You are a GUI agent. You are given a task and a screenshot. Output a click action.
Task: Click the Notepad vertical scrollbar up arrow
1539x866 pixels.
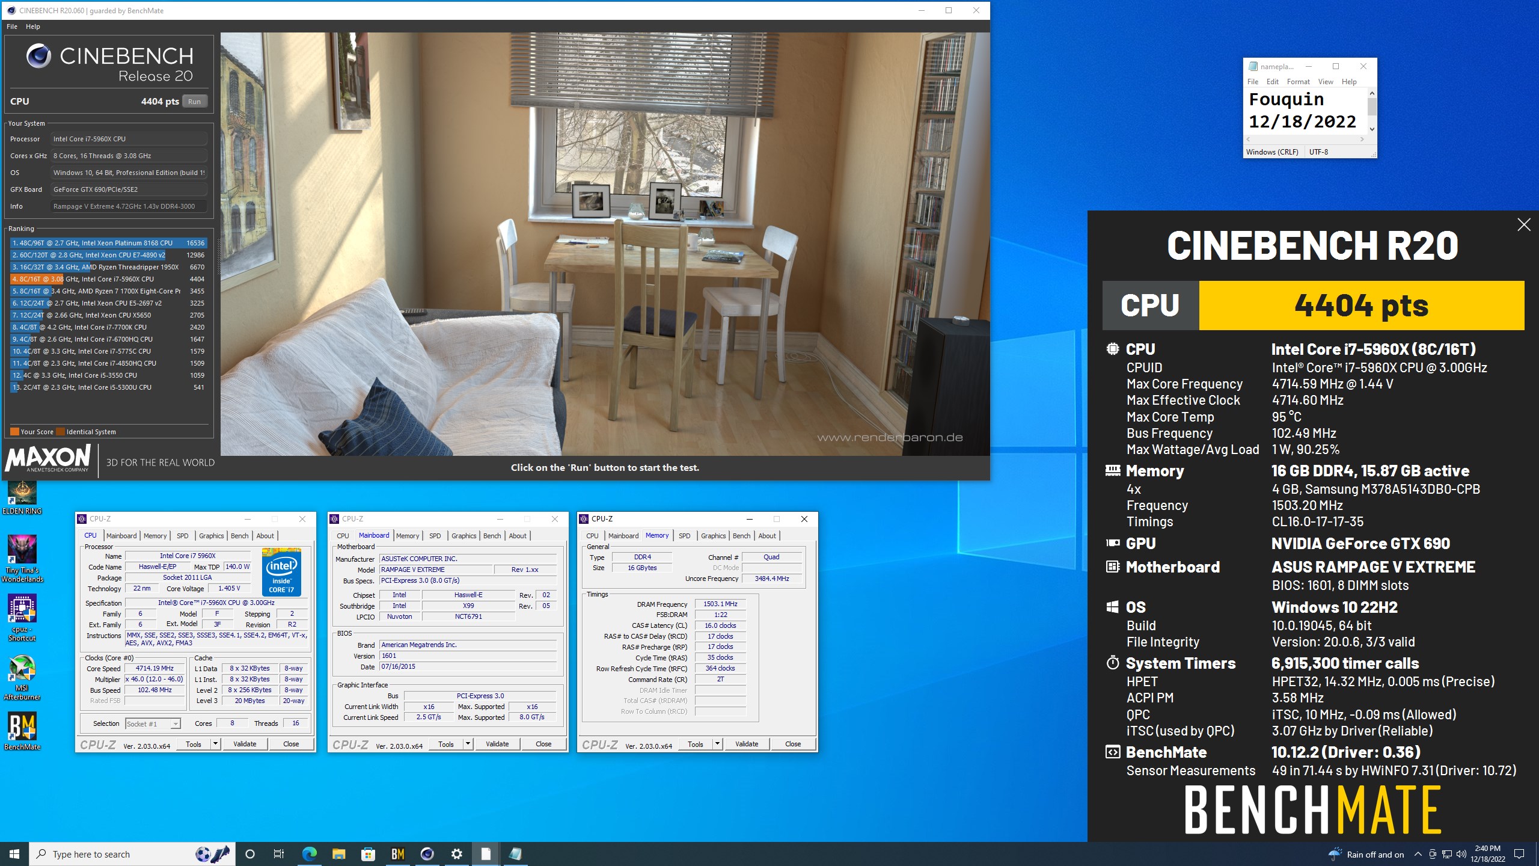click(x=1372, y=93)
